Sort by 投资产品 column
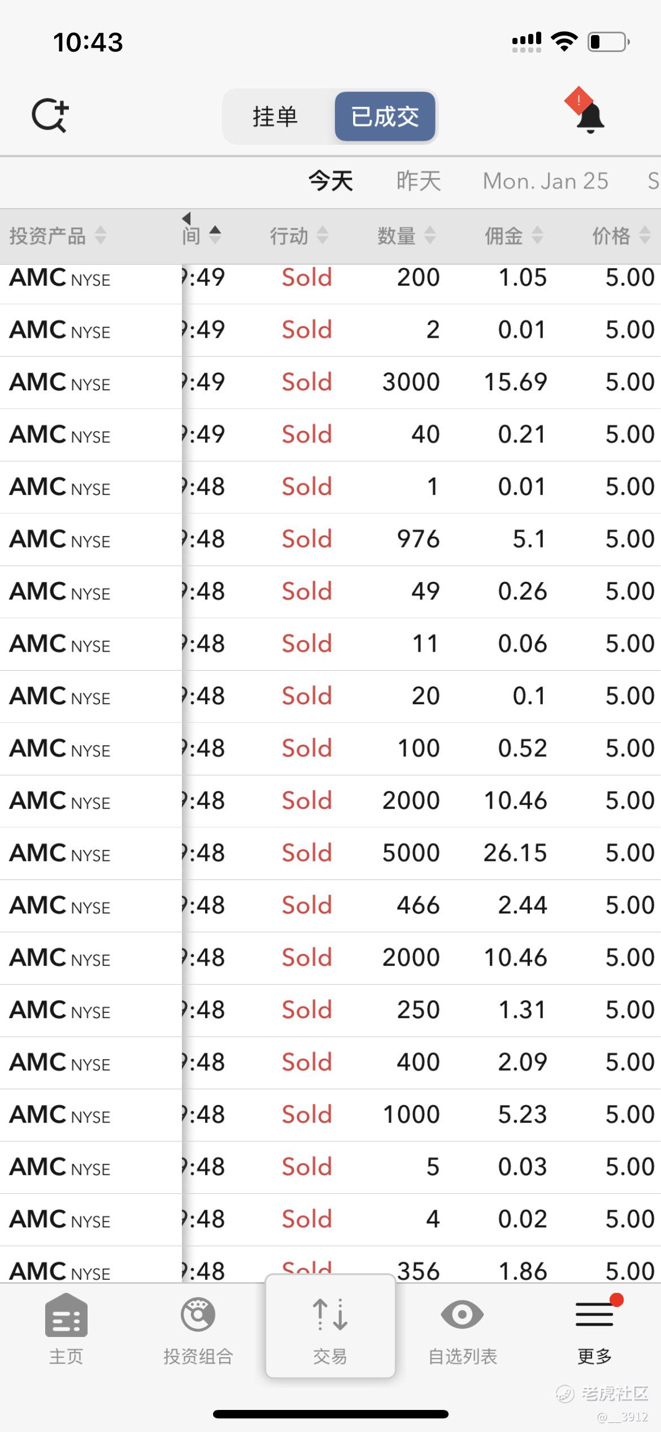 click(x=58, y=235)
